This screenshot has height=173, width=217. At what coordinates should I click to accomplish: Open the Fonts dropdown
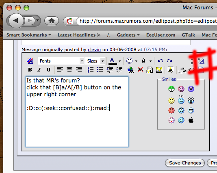click(61, 61)
